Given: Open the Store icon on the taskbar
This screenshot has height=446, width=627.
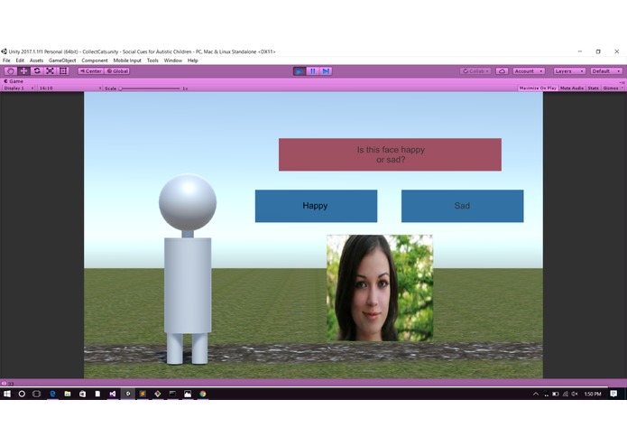Looking at the screenshot, I should pos(82,394).
